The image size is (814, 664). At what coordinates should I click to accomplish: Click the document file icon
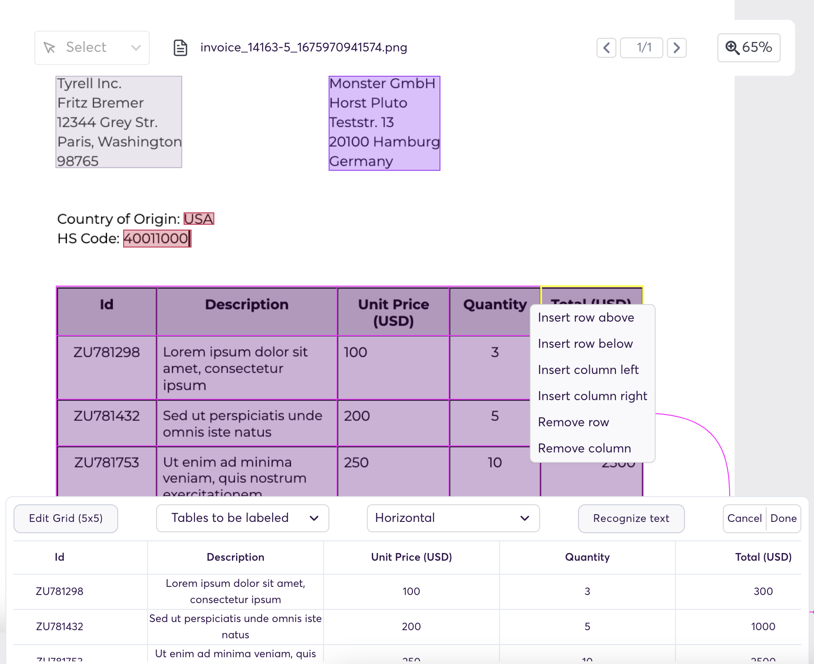(x=180, y=48)
